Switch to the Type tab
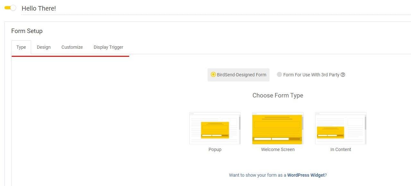The image size is (411, 186). [x=21, y=47]
